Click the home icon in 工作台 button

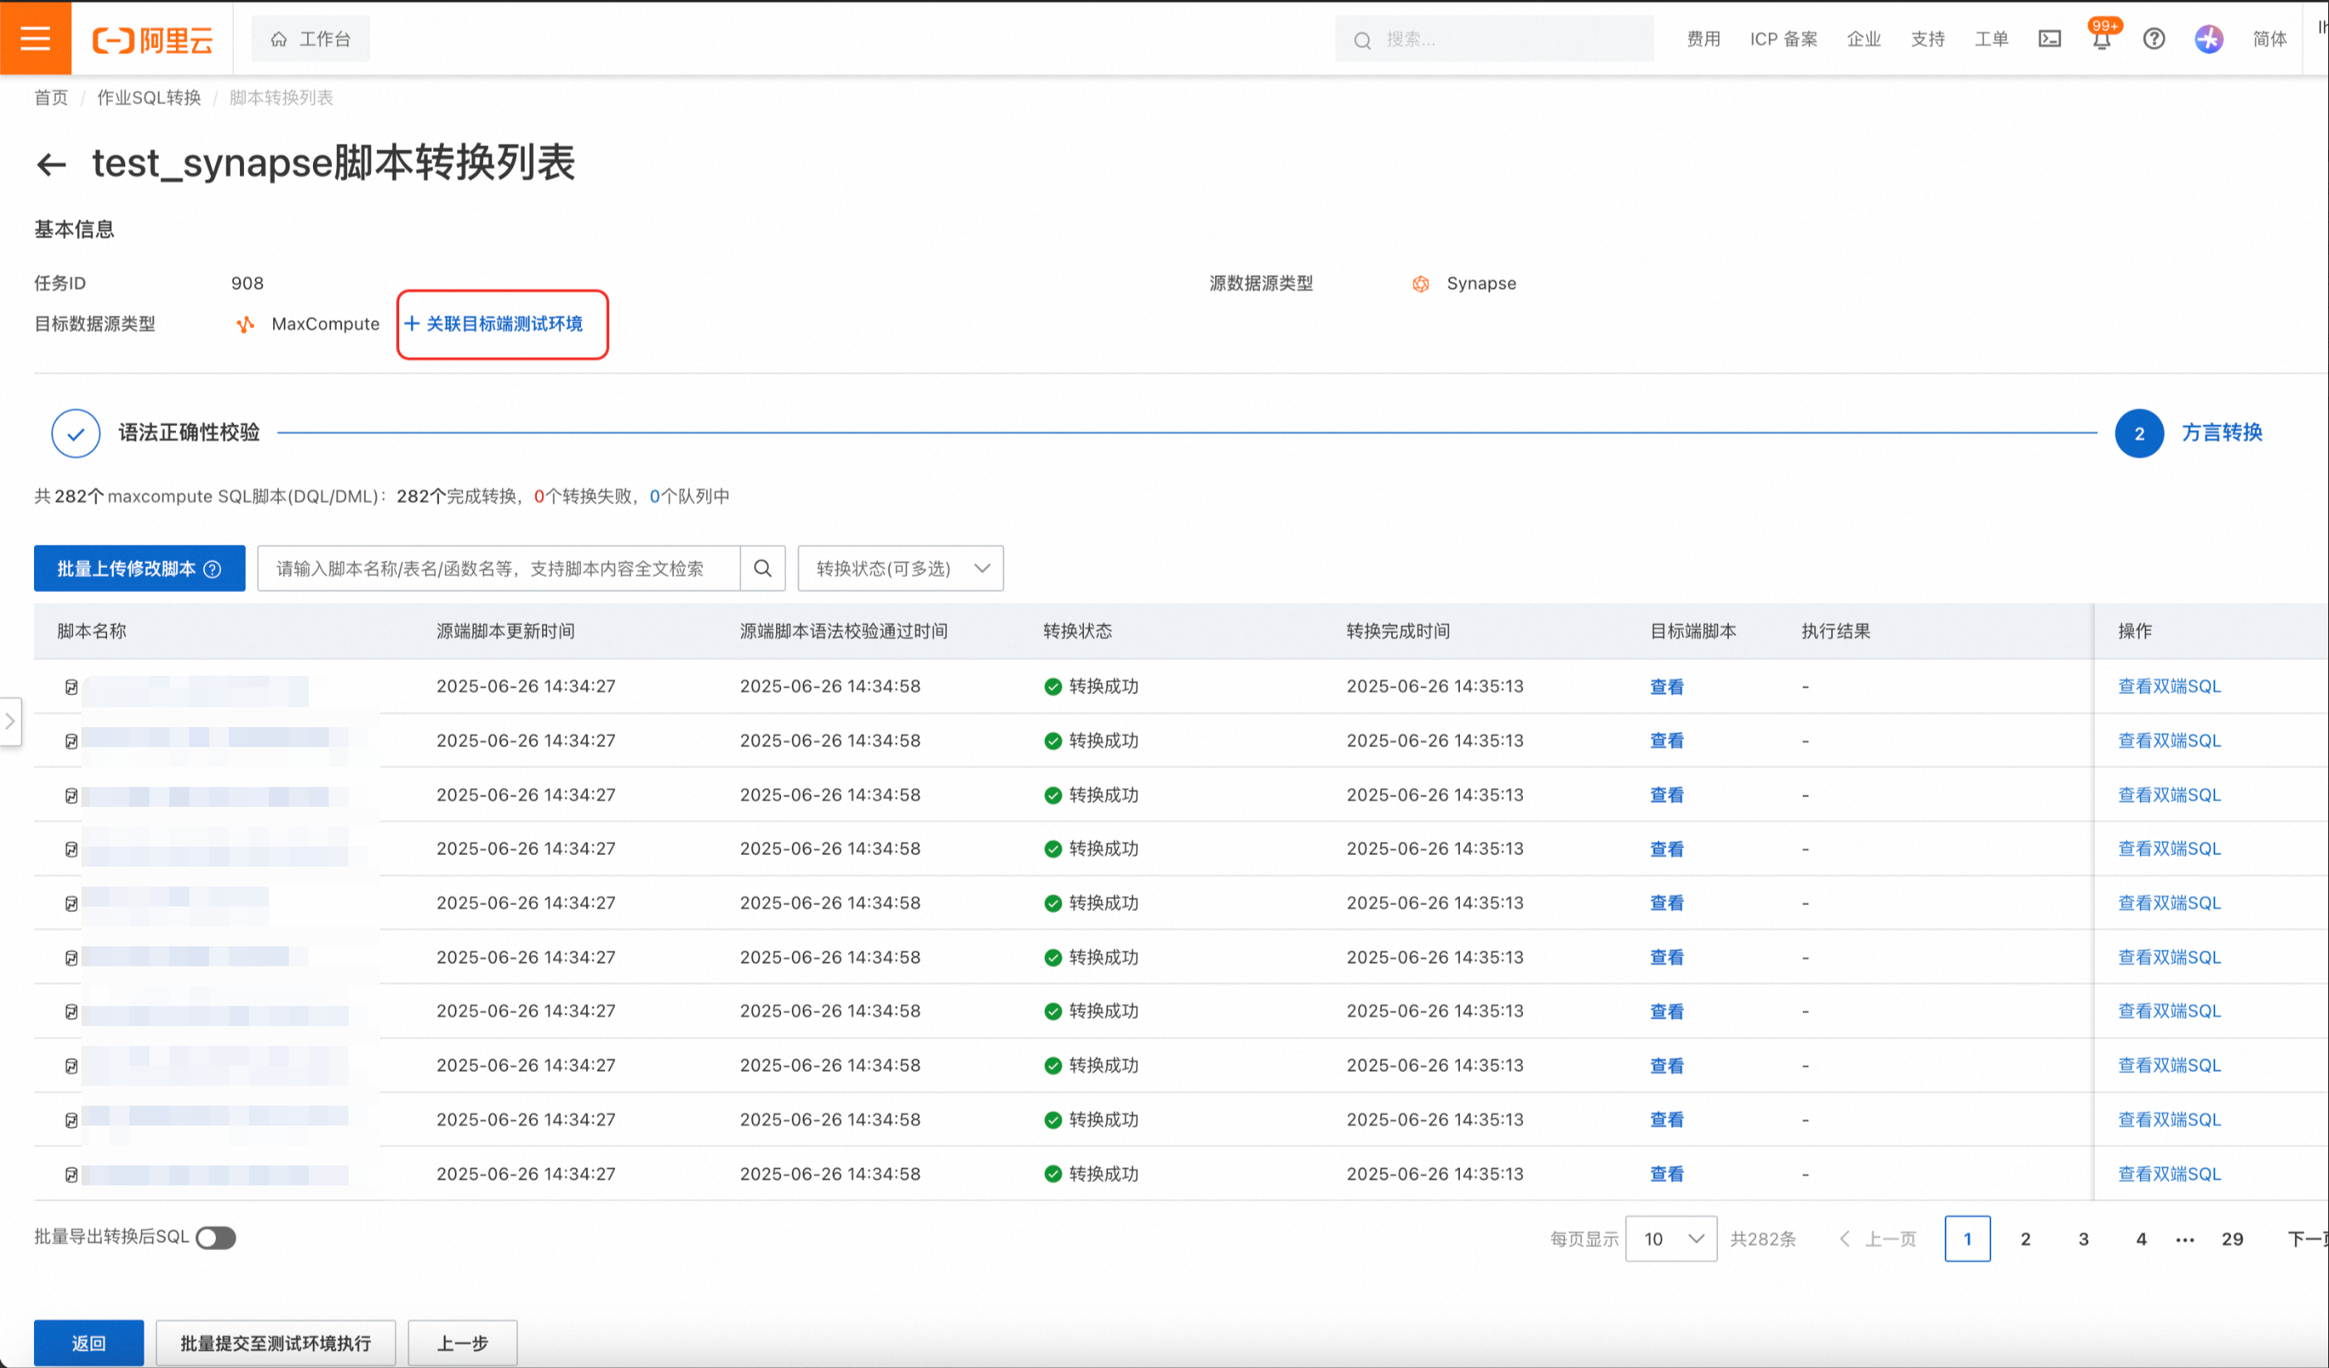(x=278, y=39)
